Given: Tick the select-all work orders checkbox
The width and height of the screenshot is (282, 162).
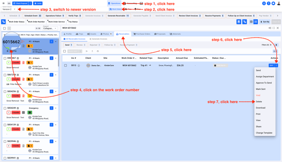Looking at the screenshot, I should point(5,29).
